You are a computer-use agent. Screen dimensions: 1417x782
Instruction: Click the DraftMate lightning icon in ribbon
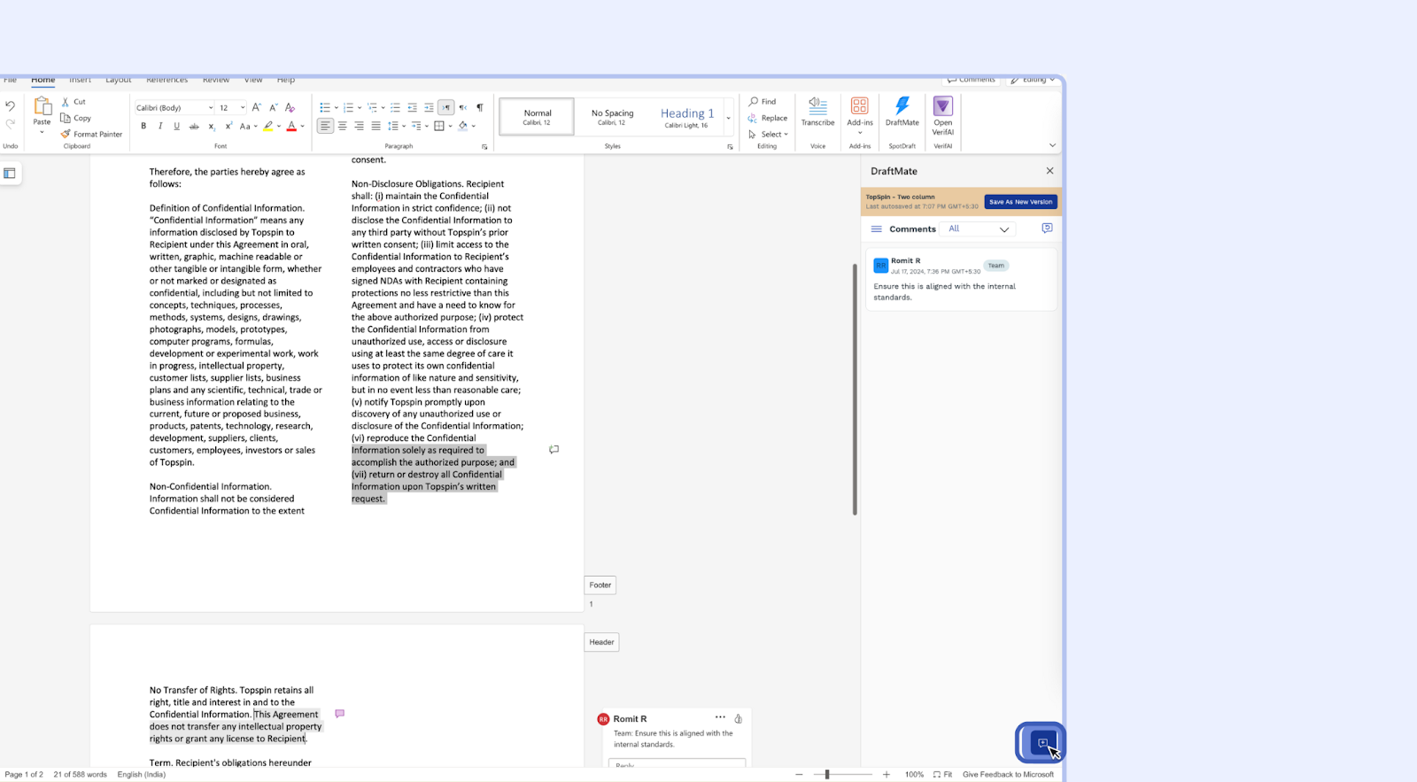pyautogui.click(x=902, y=106)
